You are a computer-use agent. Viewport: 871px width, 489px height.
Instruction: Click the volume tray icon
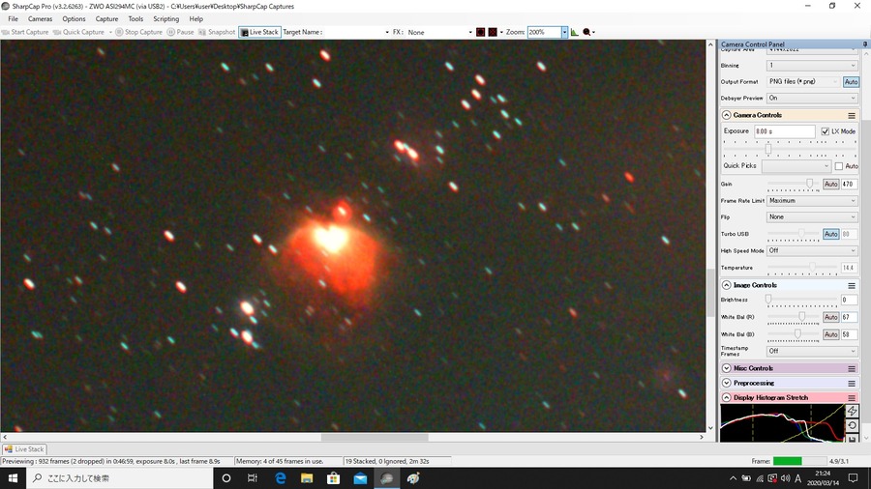click(785, 478)
